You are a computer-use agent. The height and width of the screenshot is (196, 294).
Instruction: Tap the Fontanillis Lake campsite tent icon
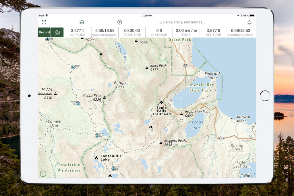pyautogui.click(x=96, y=158)
